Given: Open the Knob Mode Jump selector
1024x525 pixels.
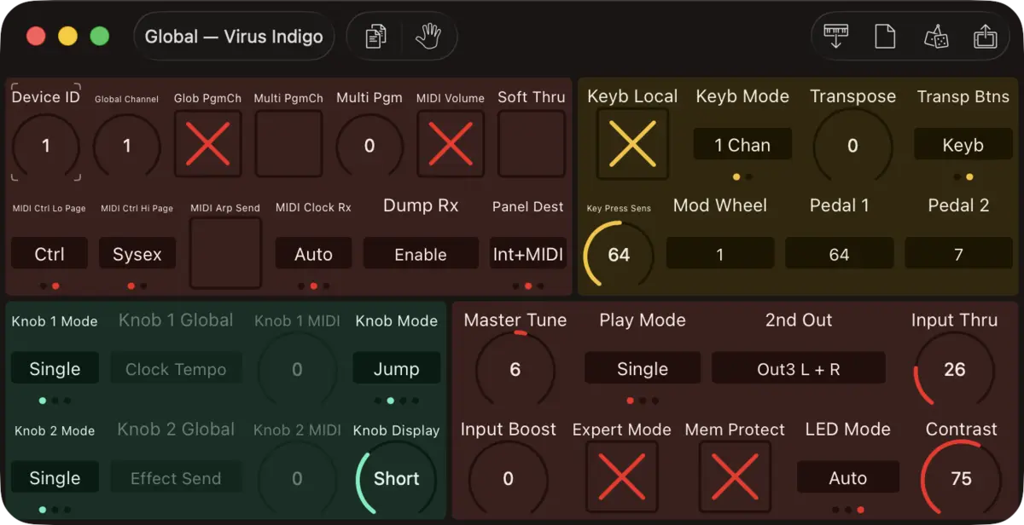Looking at the screenshot, I should (x=397, y=368).
